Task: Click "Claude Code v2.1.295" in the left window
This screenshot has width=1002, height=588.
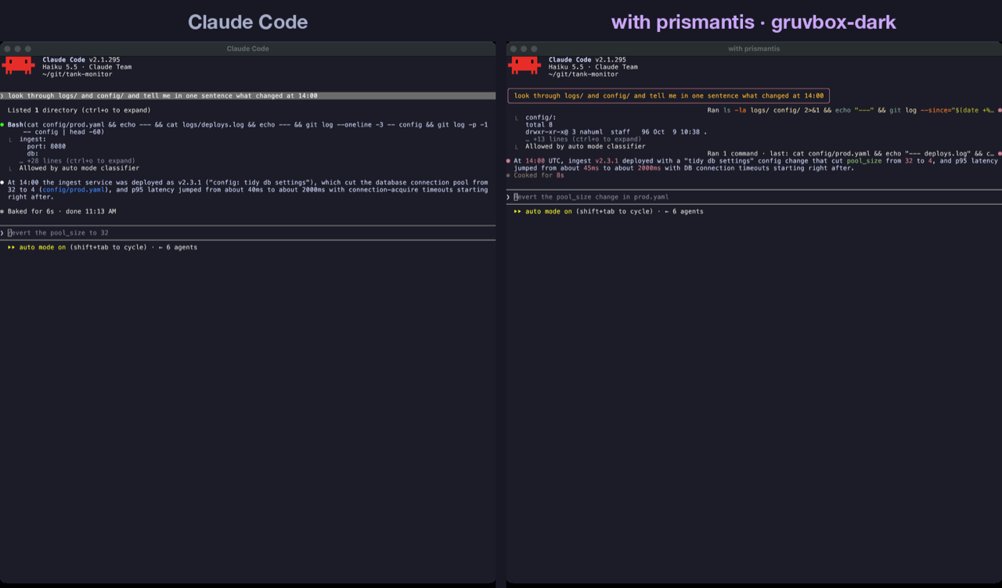Action: click(x=81, y=59)
